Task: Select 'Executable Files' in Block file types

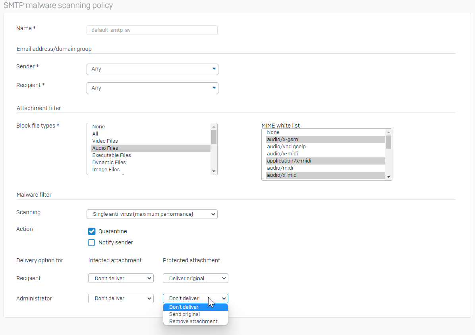Action: (111, 155)
